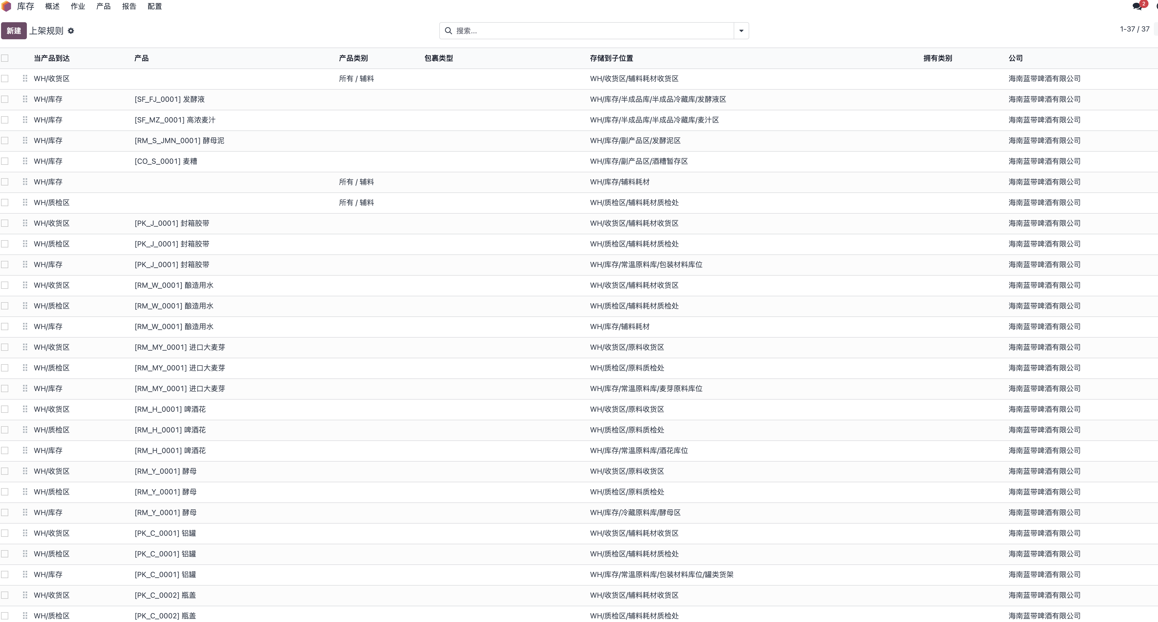Grab drag handle of 发酵液 row
Viewport: 1158px width, 622px height.
25,99
